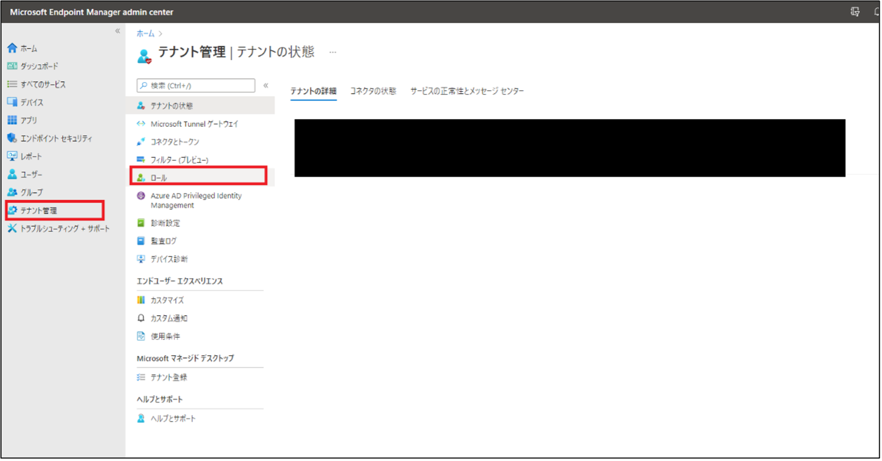The width and height of the screenshot is (882, 461).
Task: Click the Roles (ロール) icon
Action: coord(141,178)
